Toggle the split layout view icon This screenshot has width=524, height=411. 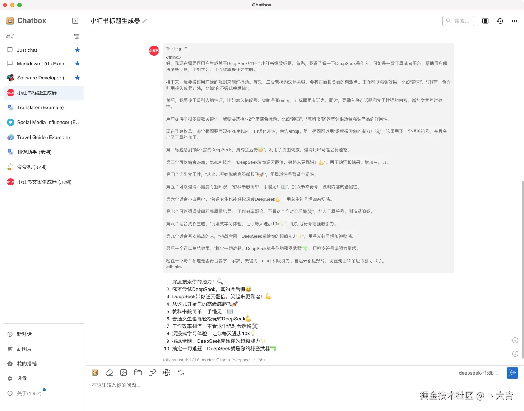(485, 21)
